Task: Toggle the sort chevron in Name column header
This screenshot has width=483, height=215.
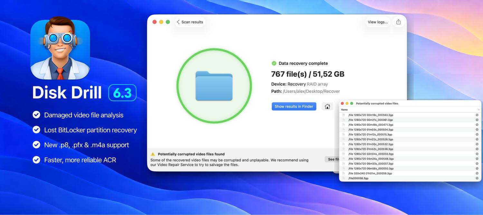Action: tap(478, 110)
